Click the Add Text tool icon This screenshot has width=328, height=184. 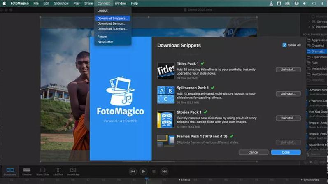(58, 171)
